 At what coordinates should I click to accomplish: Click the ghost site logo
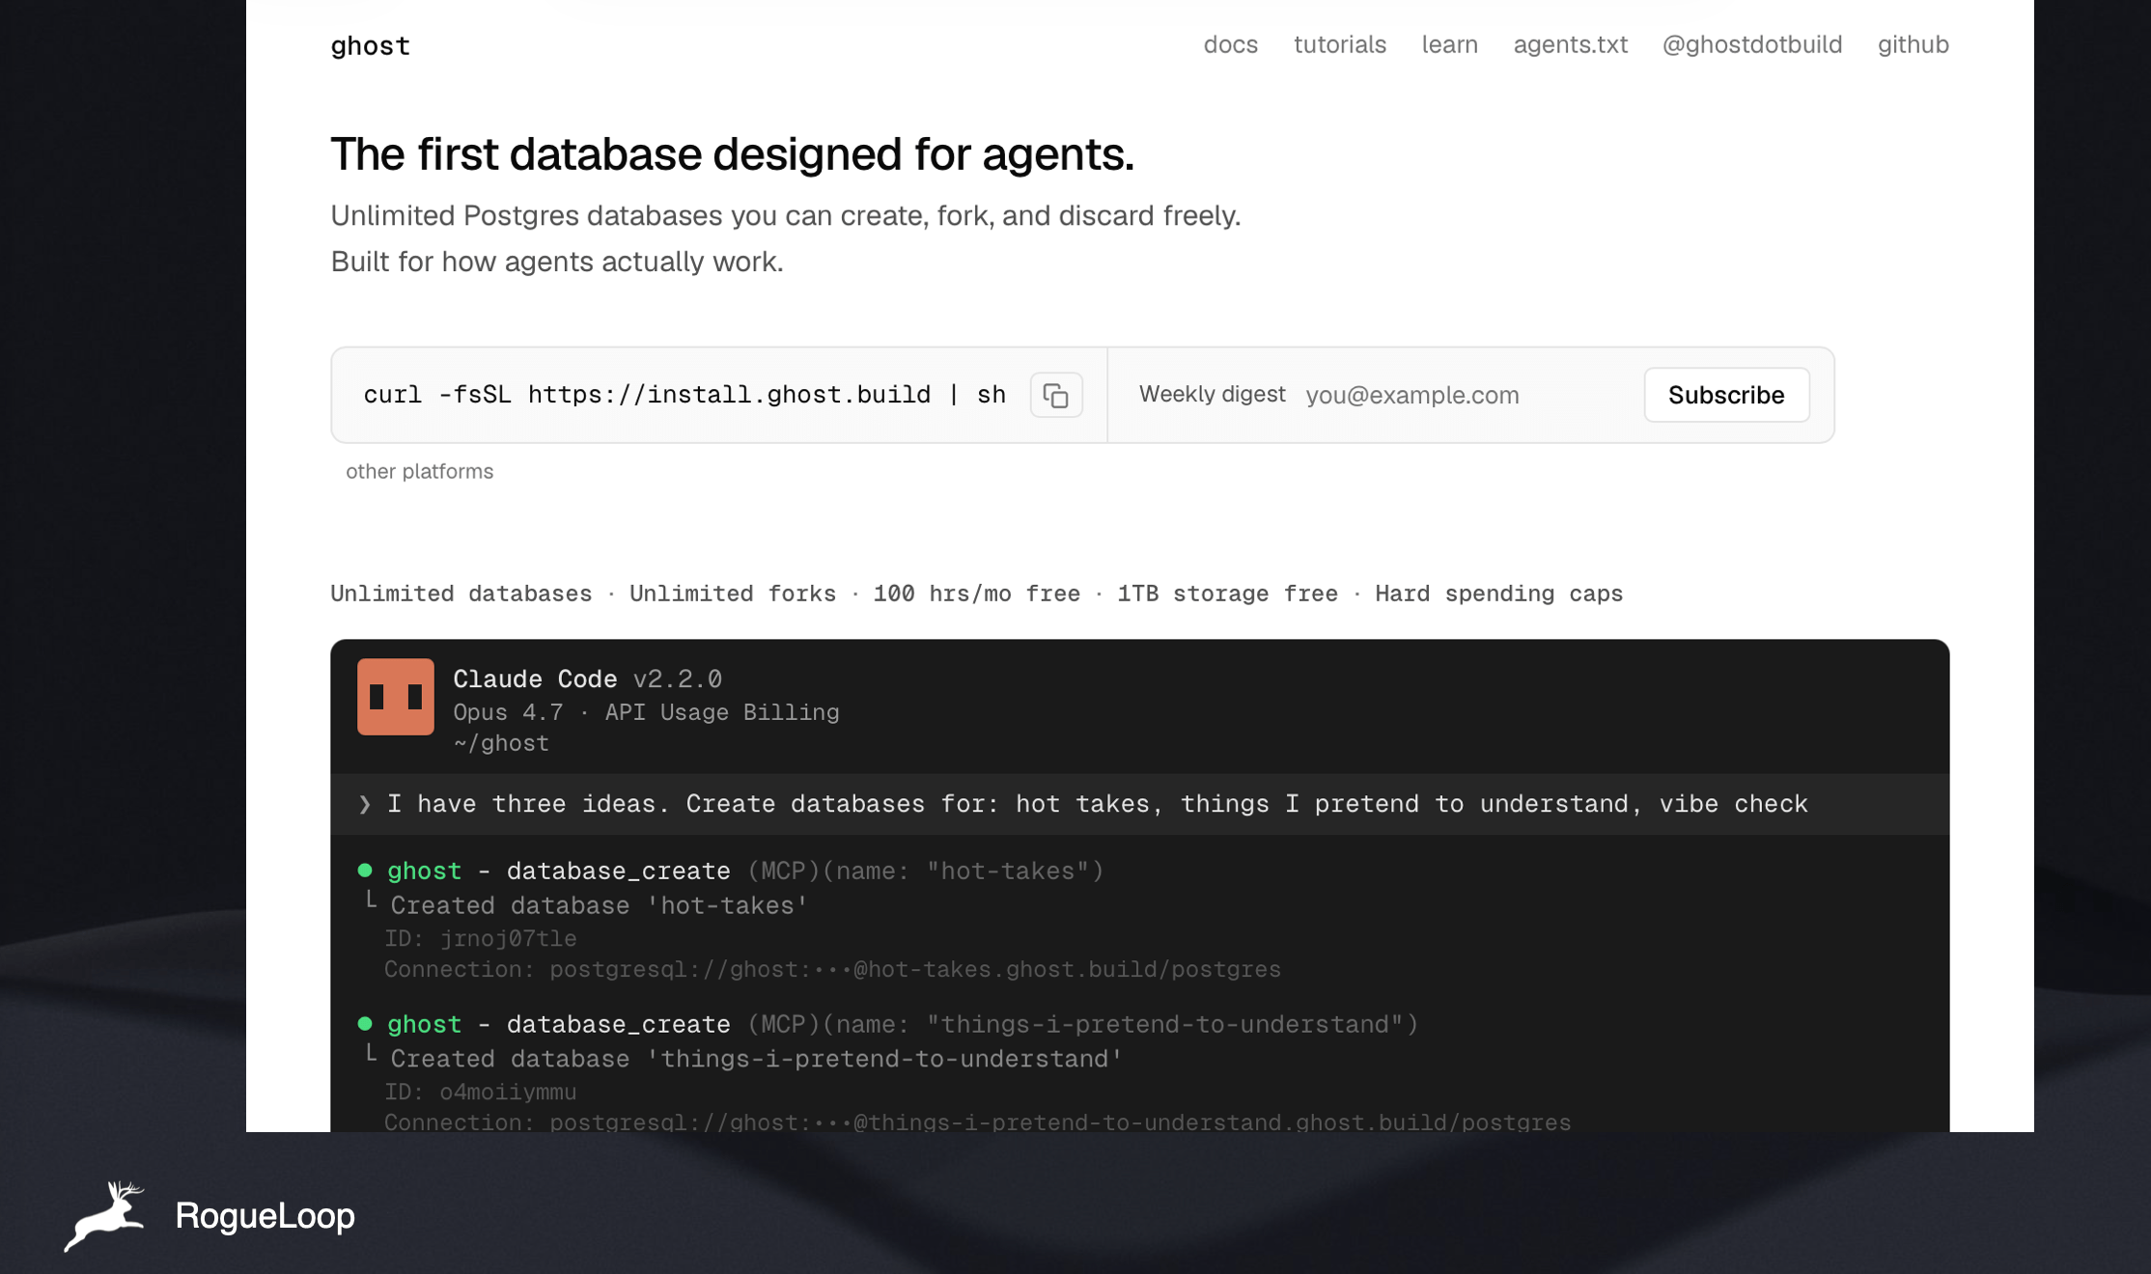click(x=370, y=45)
